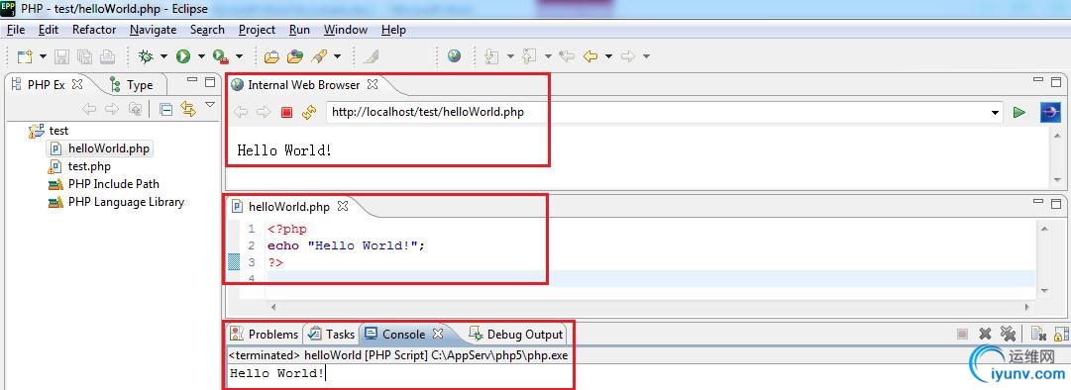Open the Back history dropdown arrow

click(608, 56)
